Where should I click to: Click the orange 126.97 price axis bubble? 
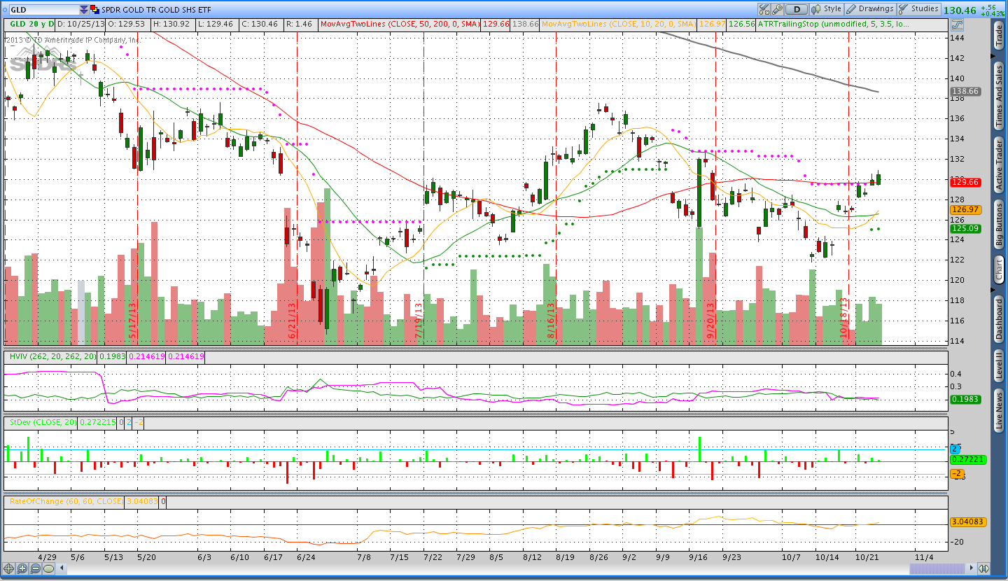coord(965,209)
